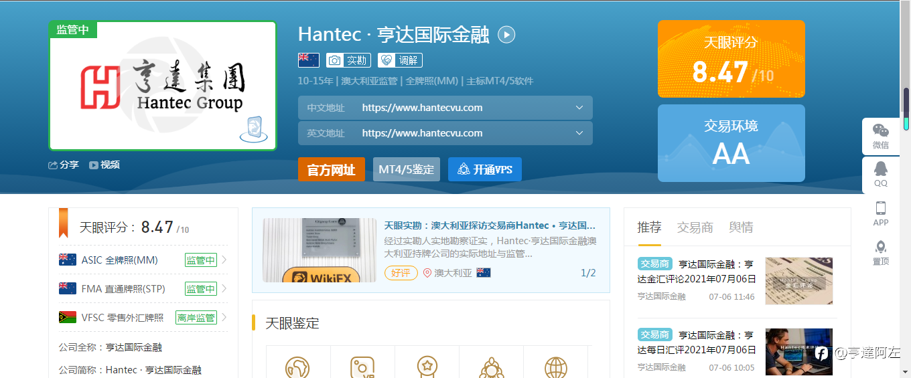Click the Australia flag in 天眼实勘 card
911x378 pixels.
[x=484, y=273]
